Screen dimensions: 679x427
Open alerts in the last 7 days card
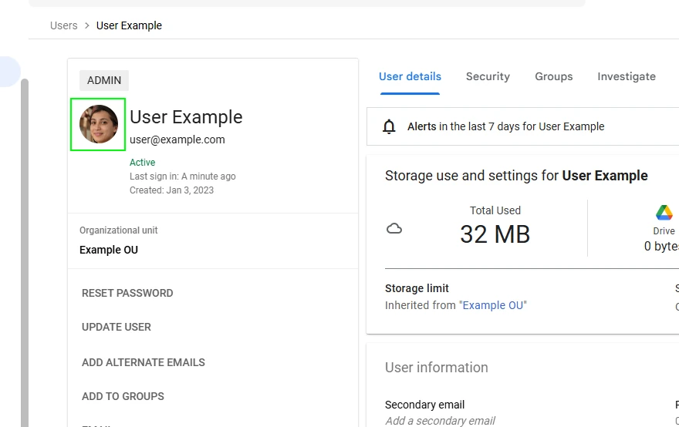tap(505, 126)
